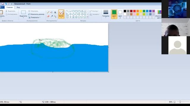Select the Pencil tool

click(48, 12)
